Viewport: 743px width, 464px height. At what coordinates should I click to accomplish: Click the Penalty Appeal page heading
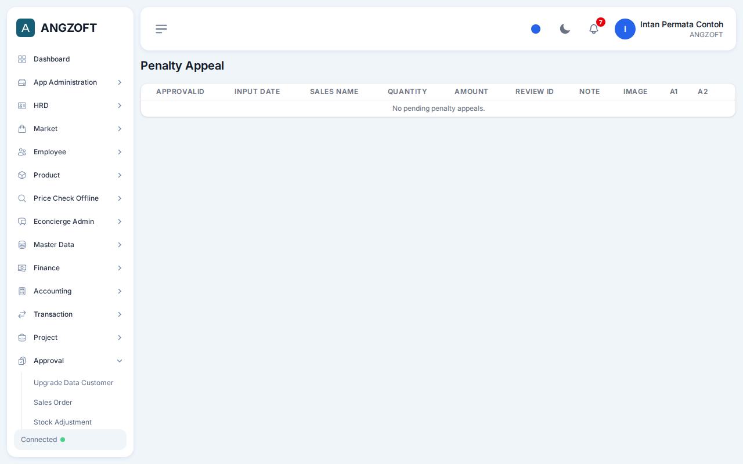[x=182, y=66]
